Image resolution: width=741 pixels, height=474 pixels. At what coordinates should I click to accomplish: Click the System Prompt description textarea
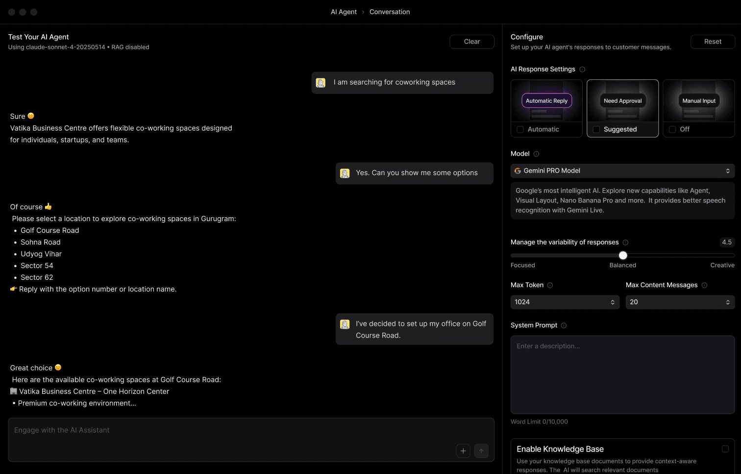coord(622,375)
